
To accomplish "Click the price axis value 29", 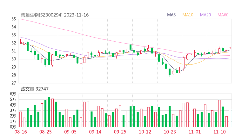I will (x=14, y=67).
